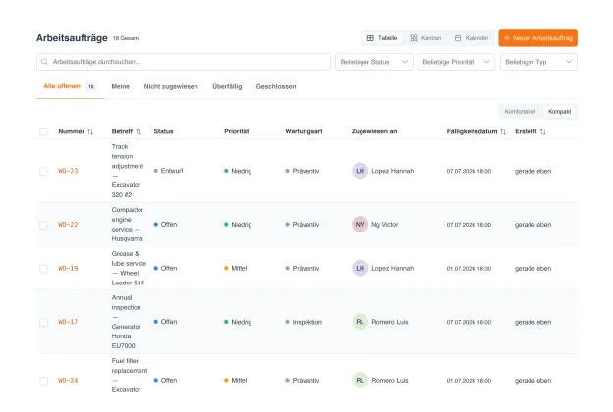Open the Beliebiger Status dropdown
This screenshot has width=613, height=412.
tap(374, 62)
